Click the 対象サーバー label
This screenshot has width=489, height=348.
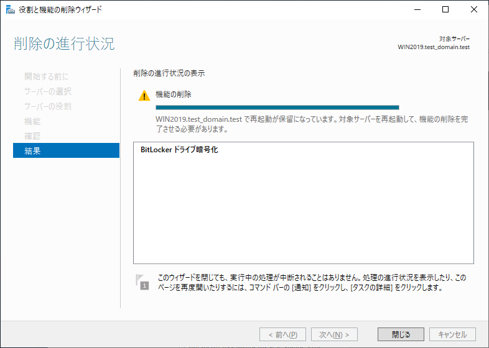tap(454, 39)
